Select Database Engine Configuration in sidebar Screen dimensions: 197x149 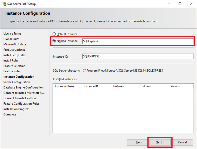(23, 87)
